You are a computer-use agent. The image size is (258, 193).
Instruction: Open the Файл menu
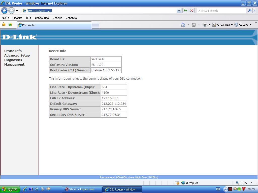click(x=6, y=18)
